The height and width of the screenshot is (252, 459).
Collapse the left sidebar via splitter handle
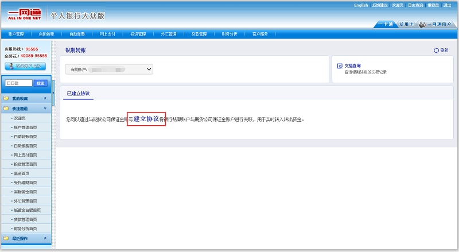(x=54, y=91)
